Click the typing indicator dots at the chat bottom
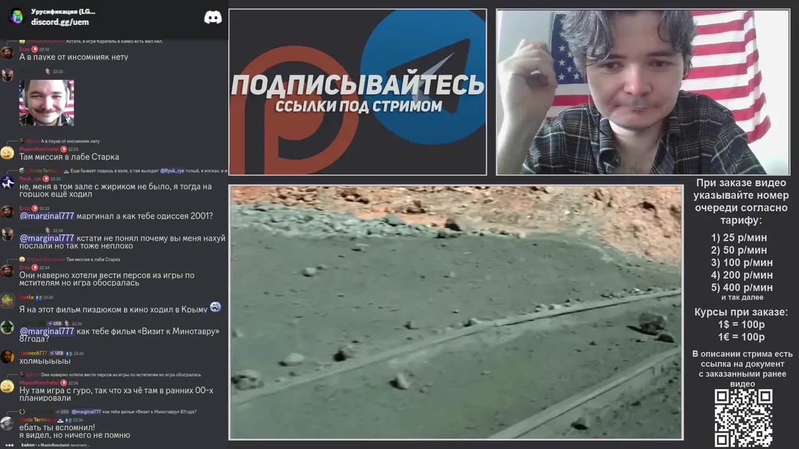This screenshot has height=449, width=799. click(9, 445)
